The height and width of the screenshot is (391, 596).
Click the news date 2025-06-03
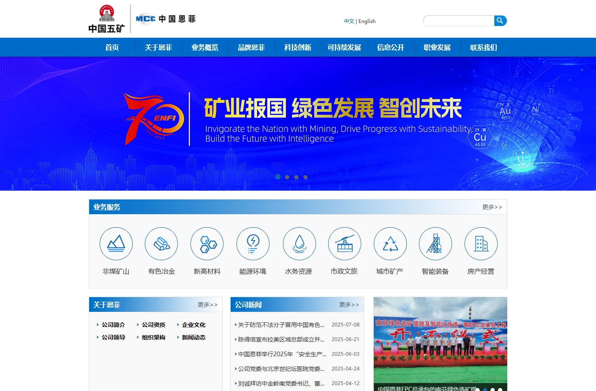[345, 354]
